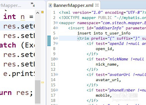146x105 pixels.
Task: Collapse the insert element at line 4
Action: (x=57, y=28)
